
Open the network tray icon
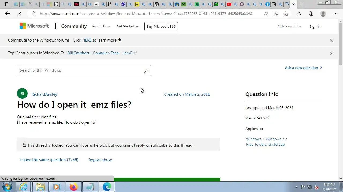[x=310, y=187]
